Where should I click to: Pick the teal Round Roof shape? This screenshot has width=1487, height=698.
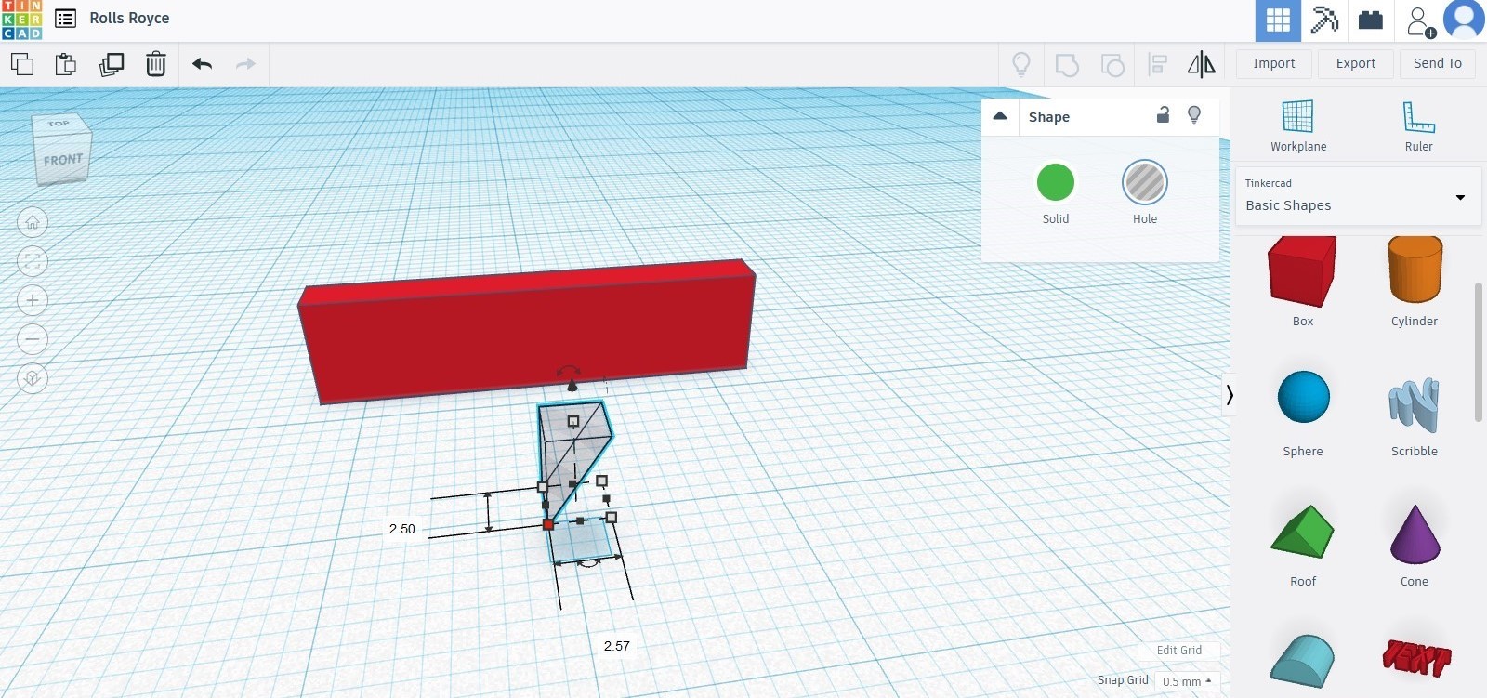point(1302,661)
